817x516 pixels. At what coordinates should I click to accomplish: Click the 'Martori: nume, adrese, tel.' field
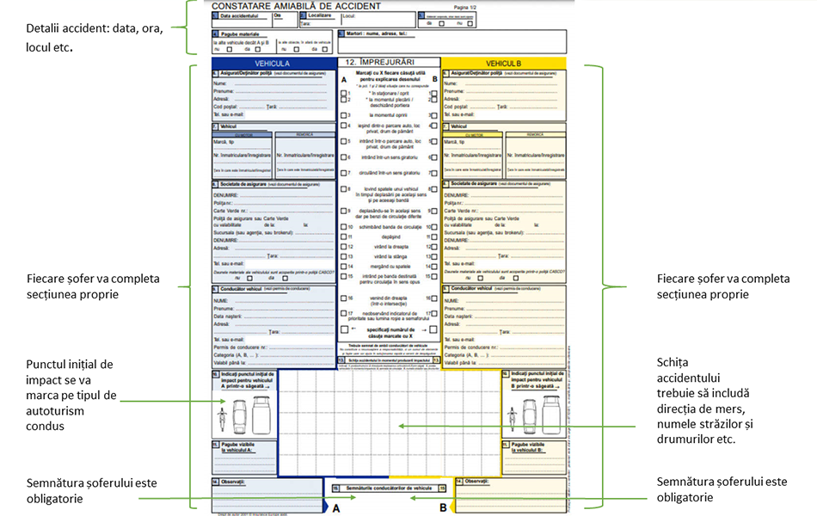click(452, 41)
